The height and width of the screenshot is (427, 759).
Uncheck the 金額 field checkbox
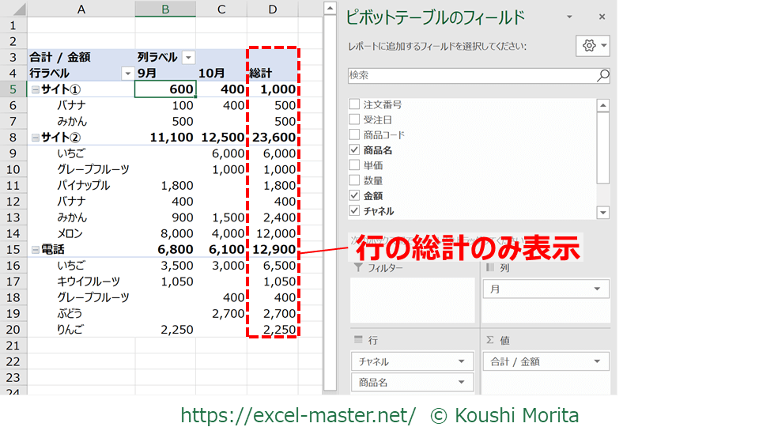354,195
